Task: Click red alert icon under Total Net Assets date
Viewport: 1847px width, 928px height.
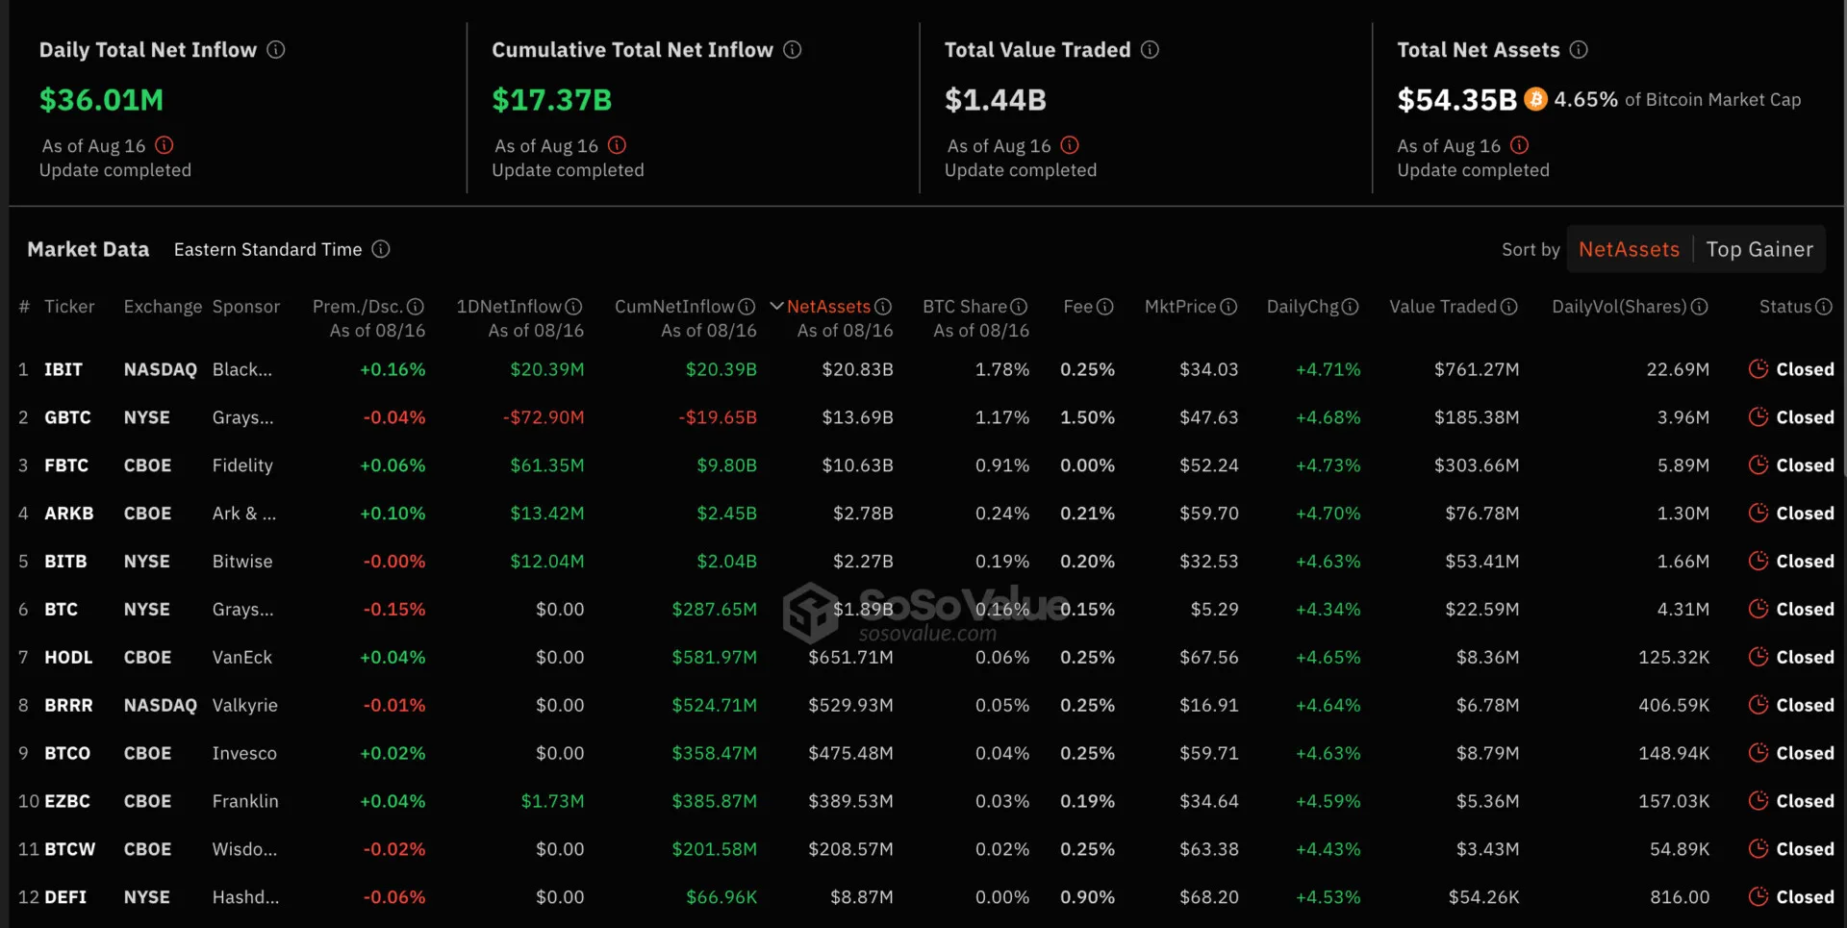Action: [1519, 145]
